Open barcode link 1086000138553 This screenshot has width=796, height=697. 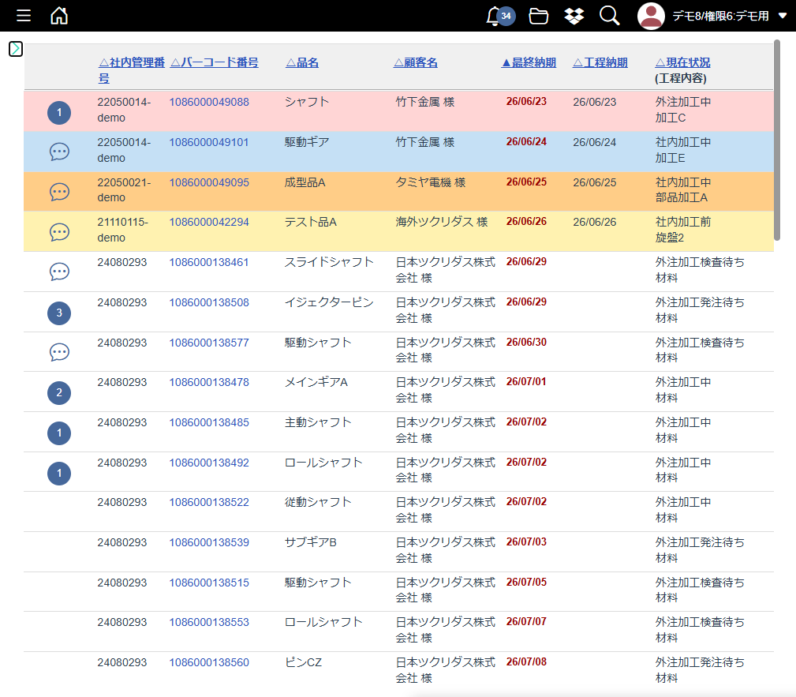tap(209, 622)
